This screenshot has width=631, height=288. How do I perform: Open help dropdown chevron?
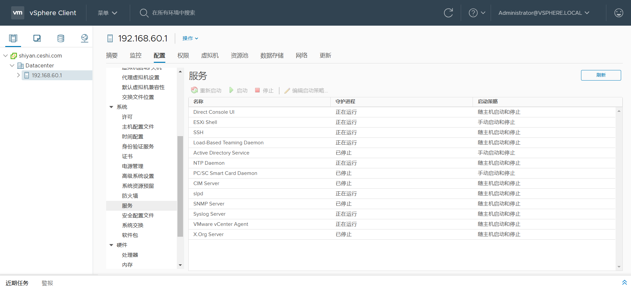click(x=483, y=13)
